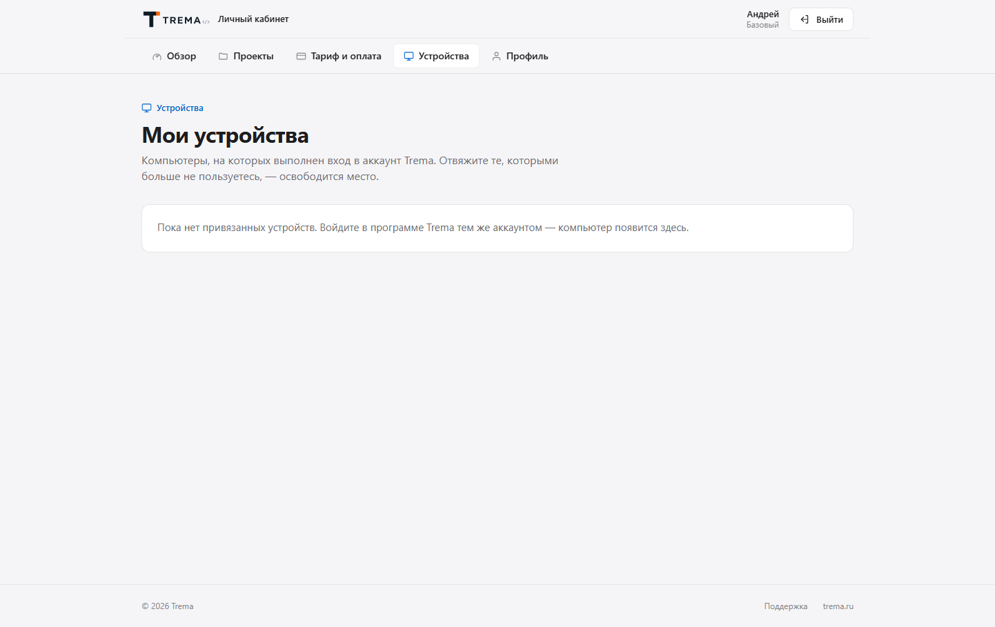Go to the Тариф и оплата tab
The height and width of the screenshot is (627, 995).
pos(339,57)
